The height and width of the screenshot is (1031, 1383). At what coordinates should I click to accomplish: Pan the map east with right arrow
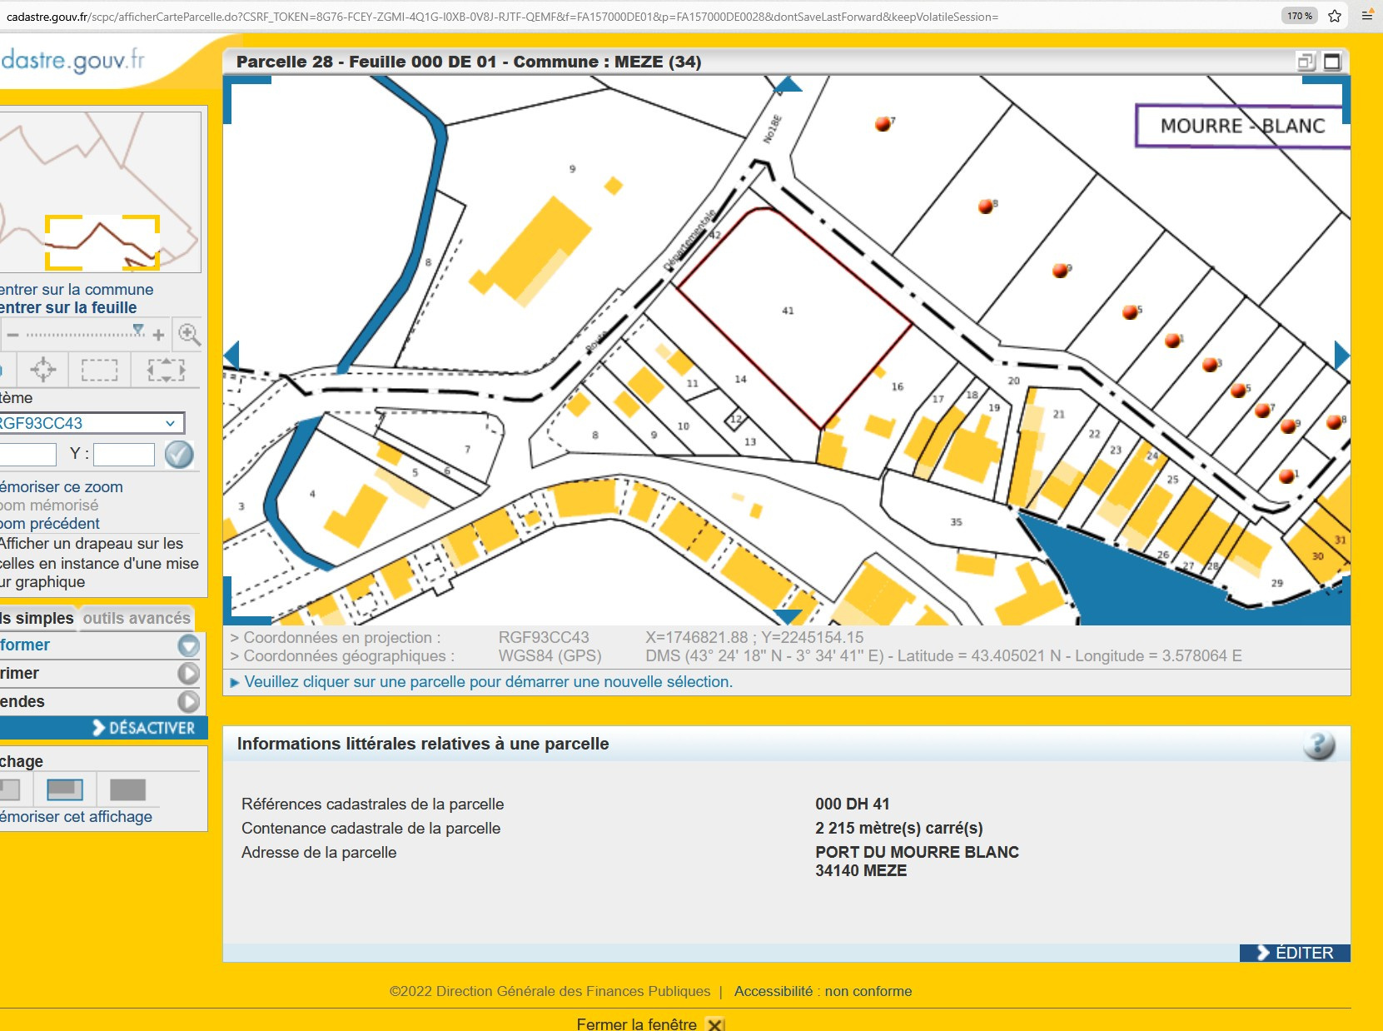[x=1341, y=356]
